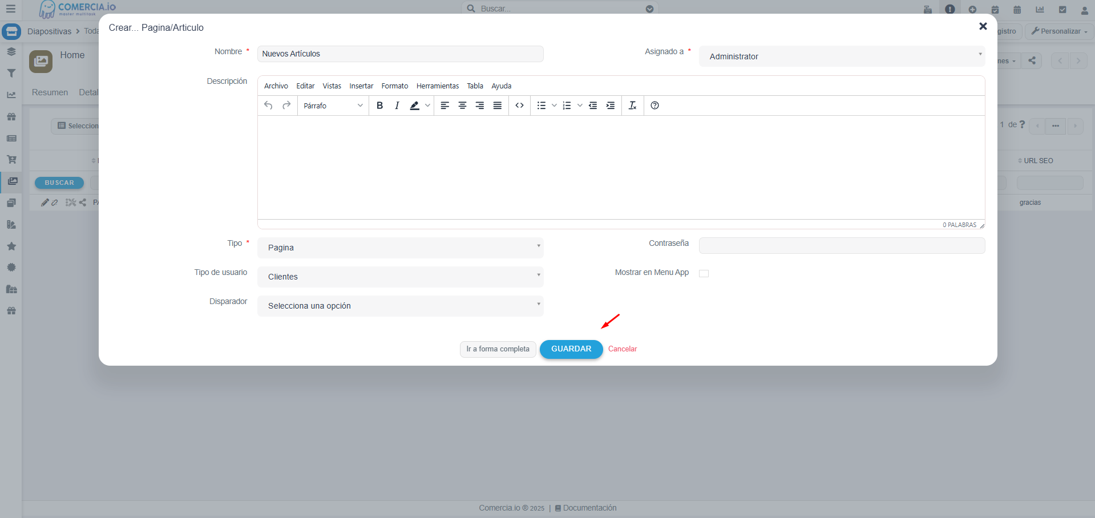Viewport: 1095px width, 518px height.
Task: Center align the text
Action: coord(463,106)
